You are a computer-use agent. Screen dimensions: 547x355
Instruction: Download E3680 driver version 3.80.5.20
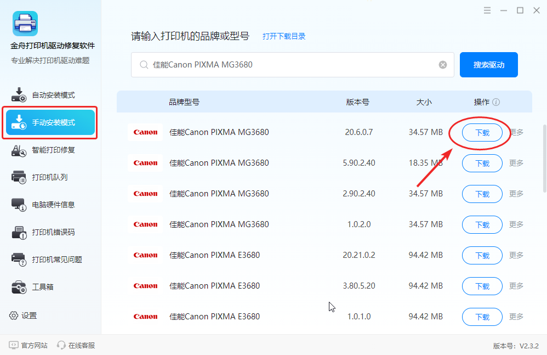point(482,286)
